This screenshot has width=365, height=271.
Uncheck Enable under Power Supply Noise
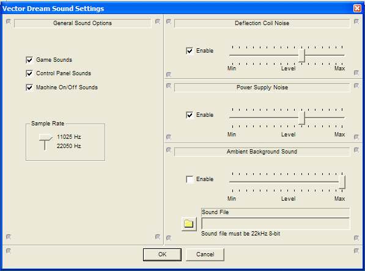click(x=190, y=115)
